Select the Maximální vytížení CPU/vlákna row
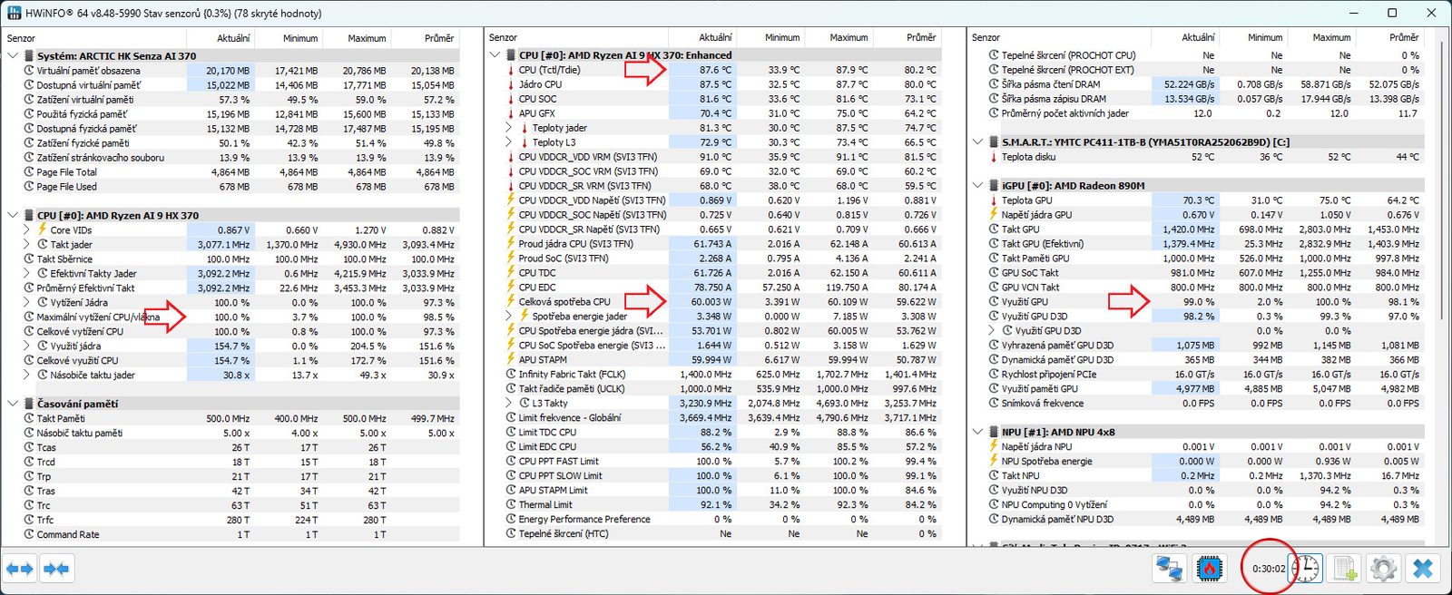 click(x=231, y=317)
